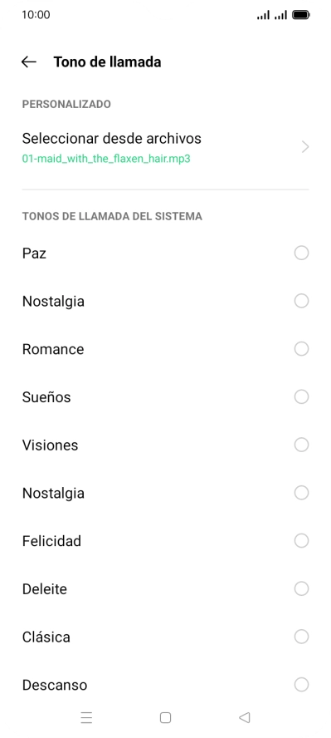Viewport: 331px width, 738px height.
Task: Tap the back arrow icon
Action: pyautogui.click(x=29, y=61)
